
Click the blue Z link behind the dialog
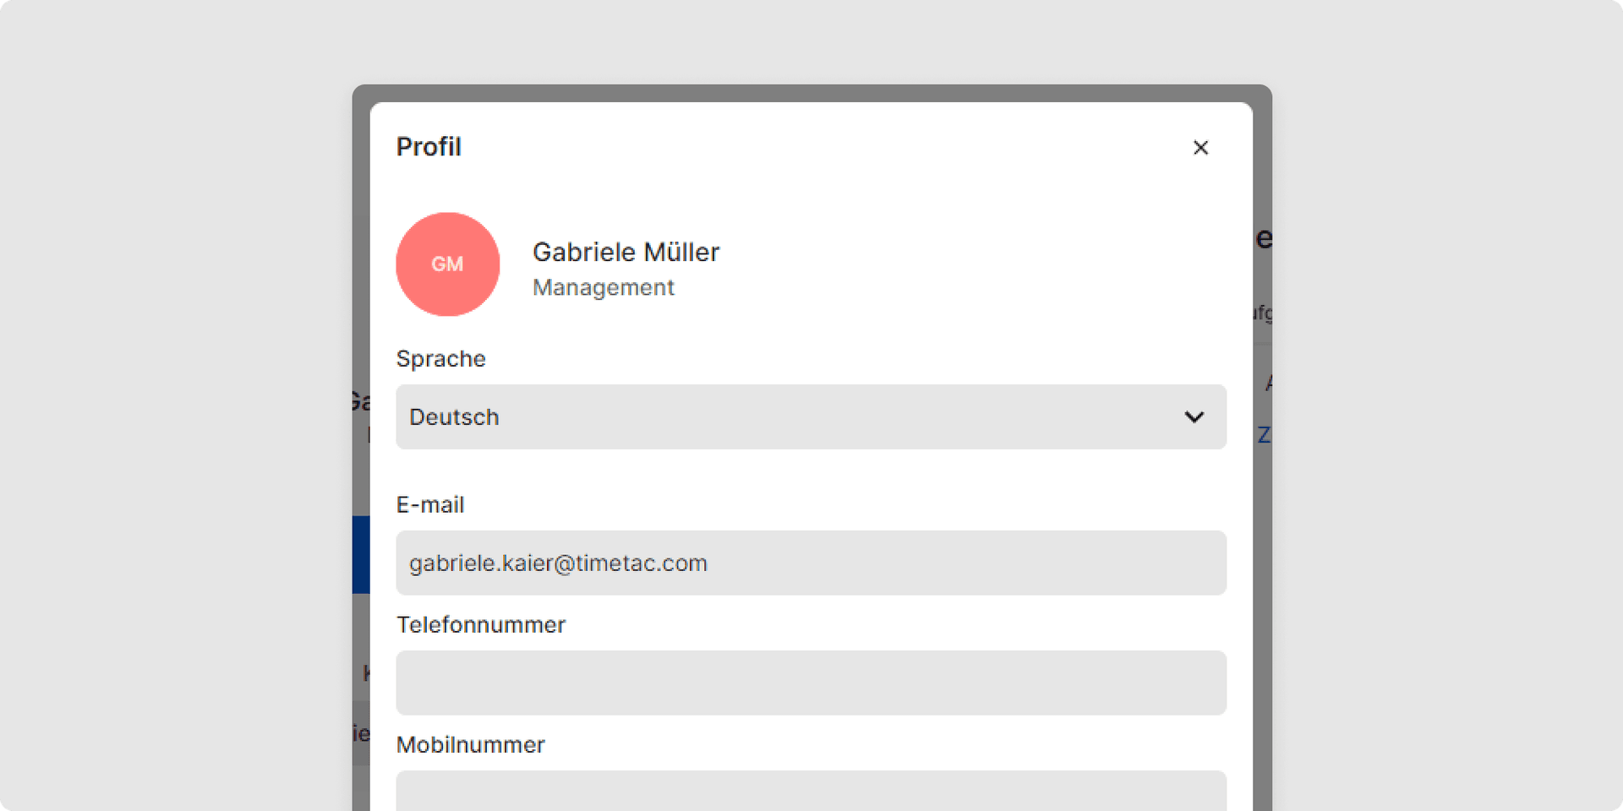pos(1263,435)
